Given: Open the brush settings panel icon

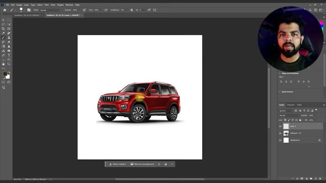Looking at the screenshot, I should (x=29, y=10).
